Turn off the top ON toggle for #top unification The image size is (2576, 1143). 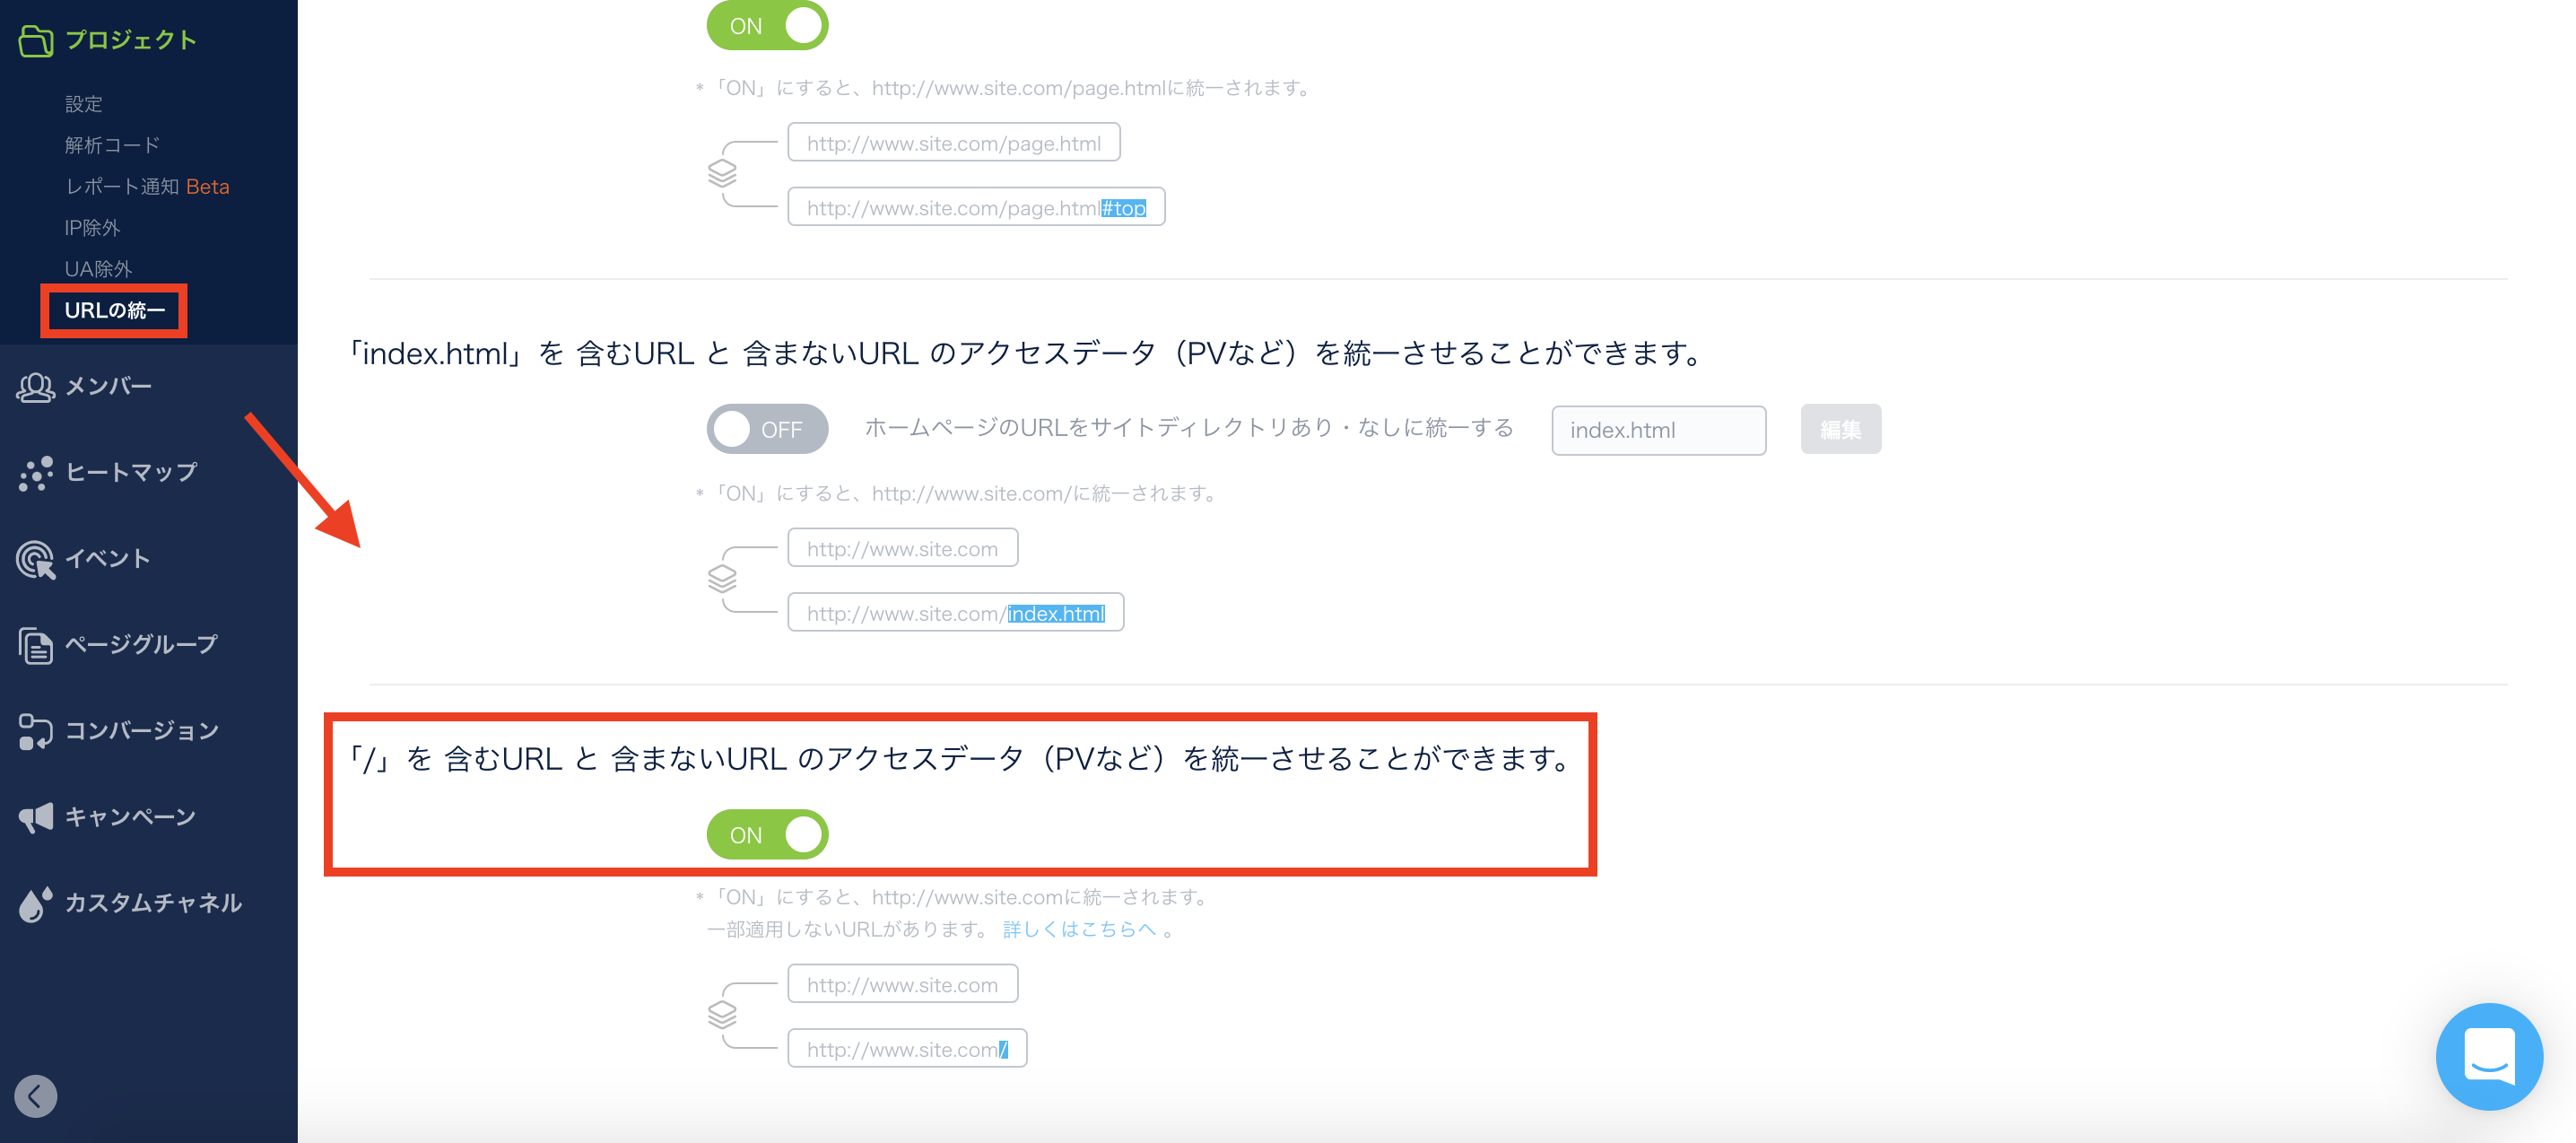tap(767, 25)
